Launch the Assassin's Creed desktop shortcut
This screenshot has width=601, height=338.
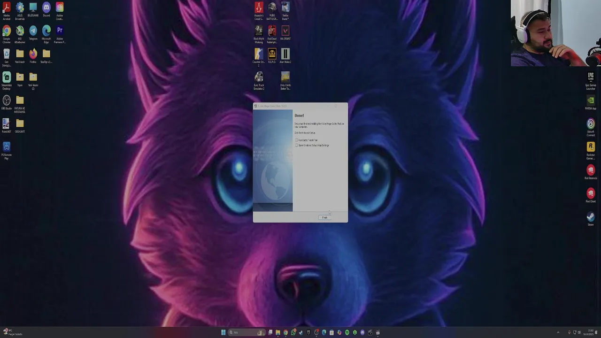click(x=259, y=11)
